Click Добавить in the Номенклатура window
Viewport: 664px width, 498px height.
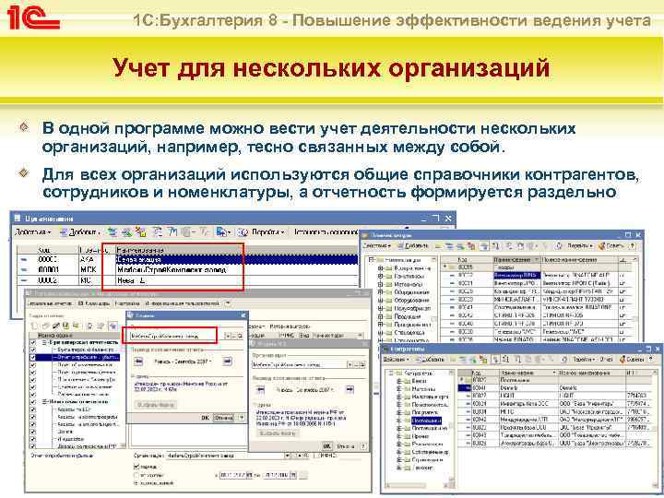pos(413,245)
